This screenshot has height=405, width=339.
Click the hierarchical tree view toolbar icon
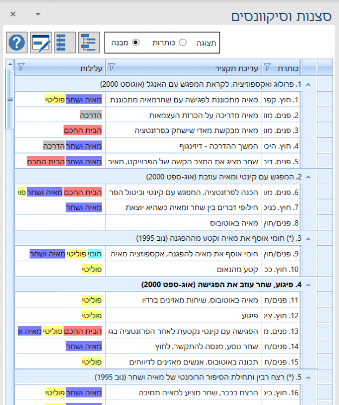click(x=88, y=42)
